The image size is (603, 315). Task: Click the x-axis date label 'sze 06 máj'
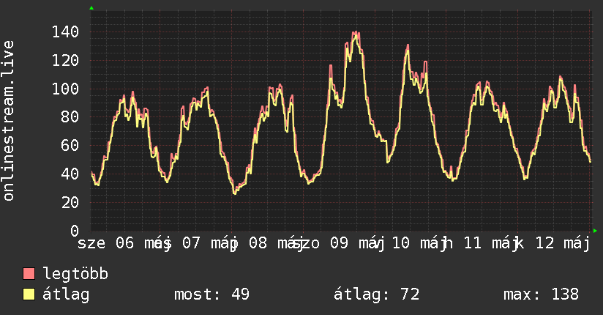(124, 244)
